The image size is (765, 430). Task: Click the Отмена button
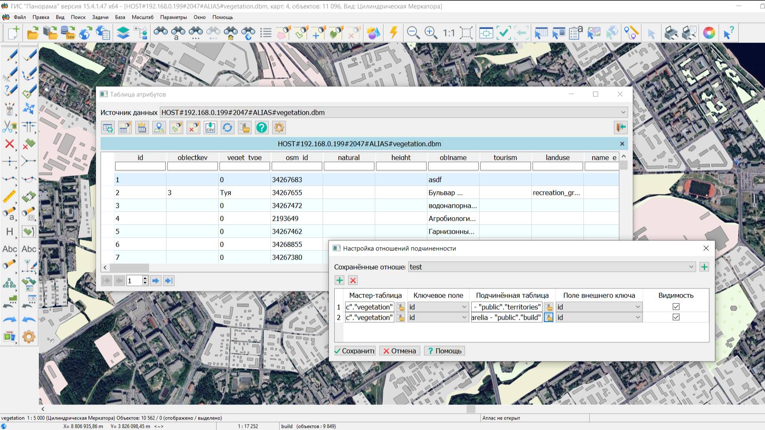(x=399, y=351)
